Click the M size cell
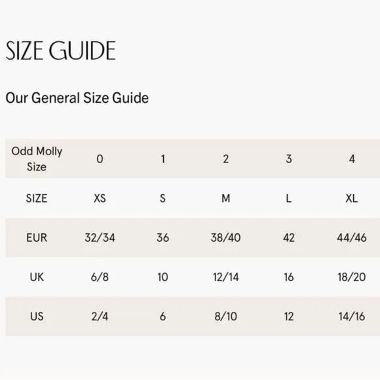 click(x=225, y=199)
